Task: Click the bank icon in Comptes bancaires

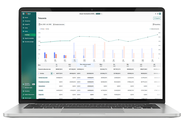Action: pos(54,25)
